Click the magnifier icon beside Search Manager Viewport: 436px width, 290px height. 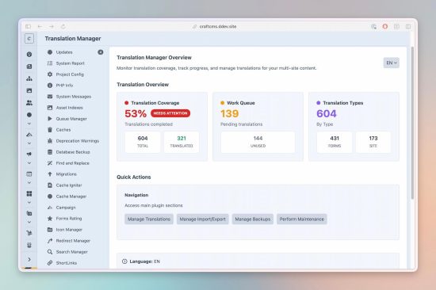pyautogui.click(x=50, y=252)
